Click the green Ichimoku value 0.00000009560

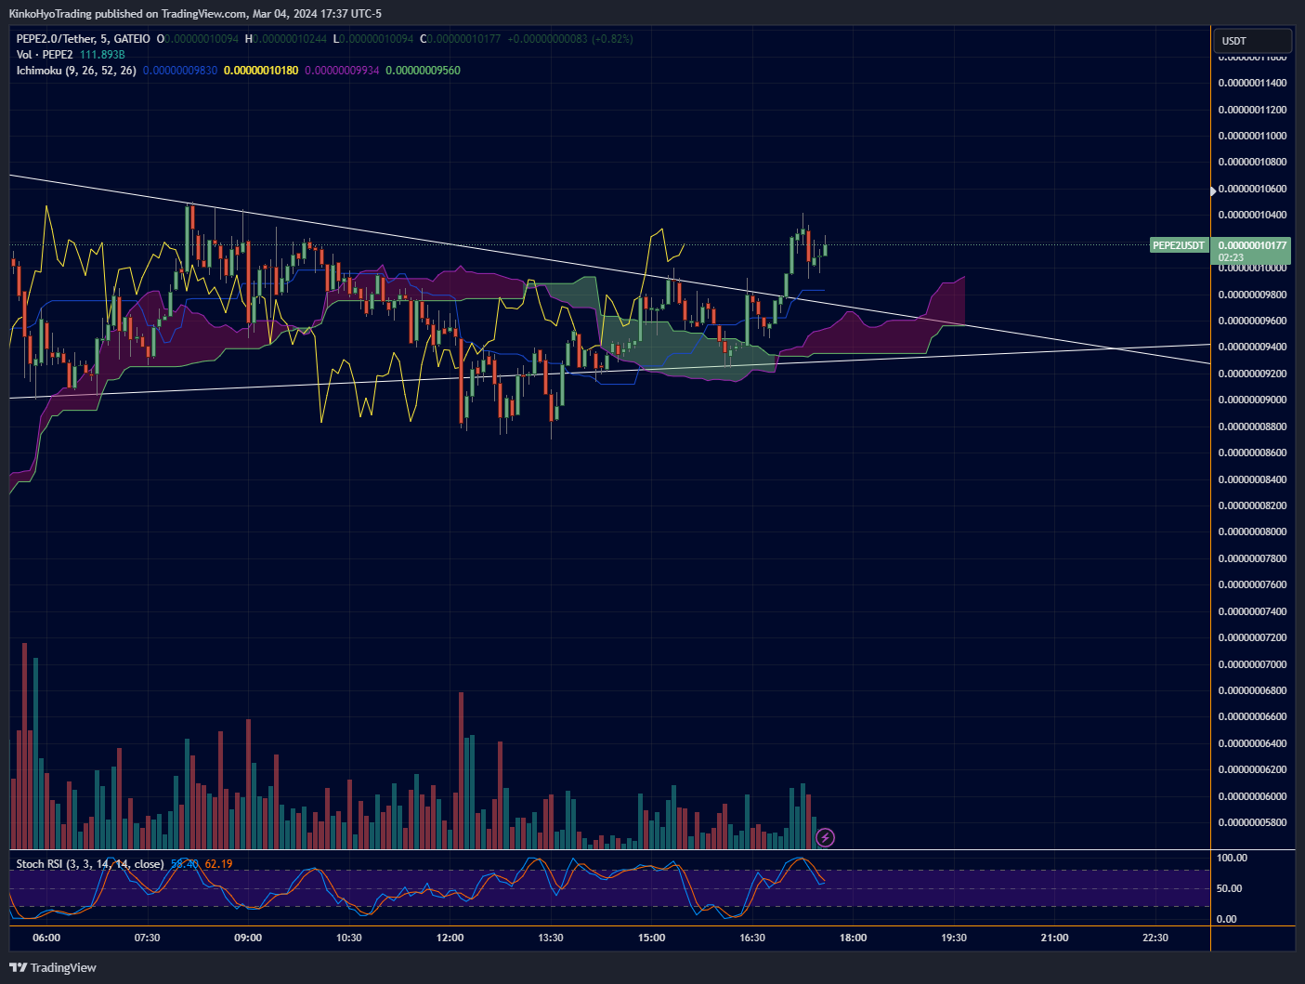pos(423,71)
